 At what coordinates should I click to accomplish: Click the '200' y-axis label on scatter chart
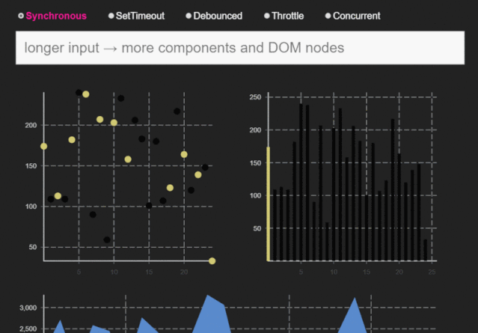click(31, 125)
